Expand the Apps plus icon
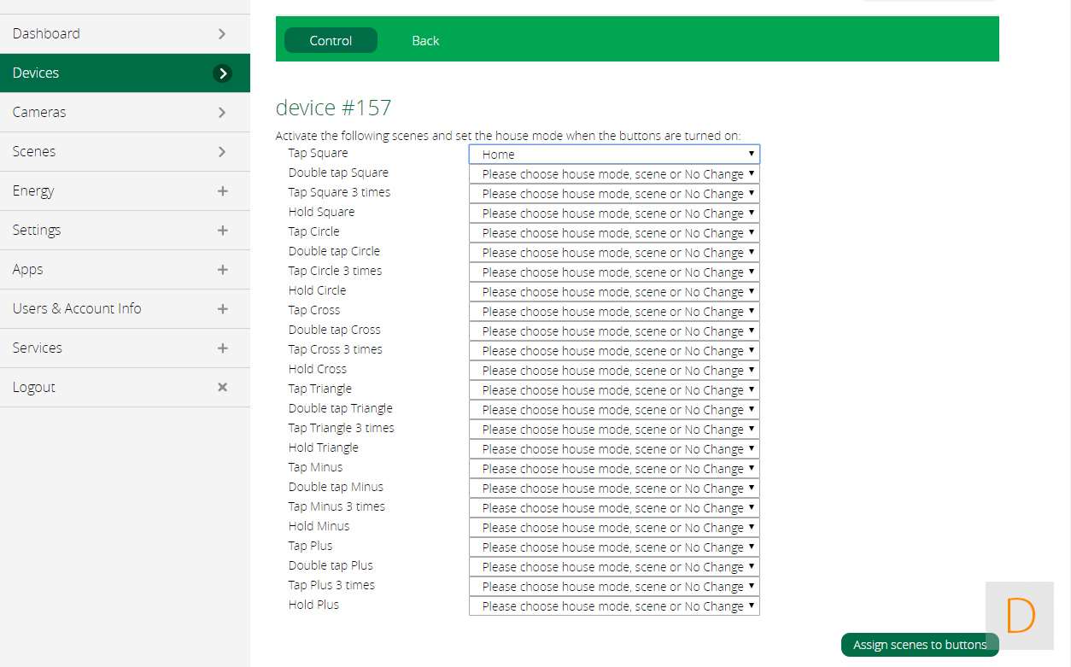This screenshot has height=667, width=1071. pos(222,270)
